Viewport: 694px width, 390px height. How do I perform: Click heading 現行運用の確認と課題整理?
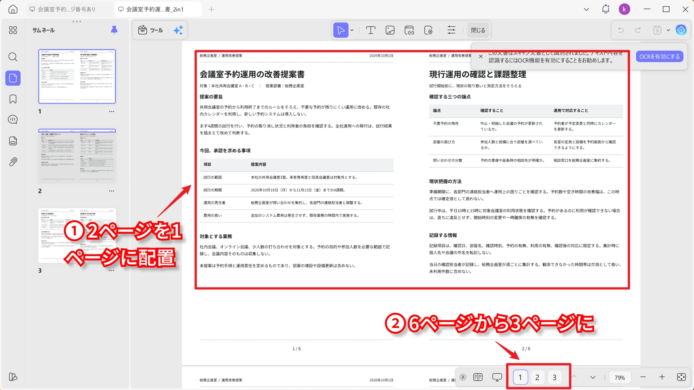(477, 74)
